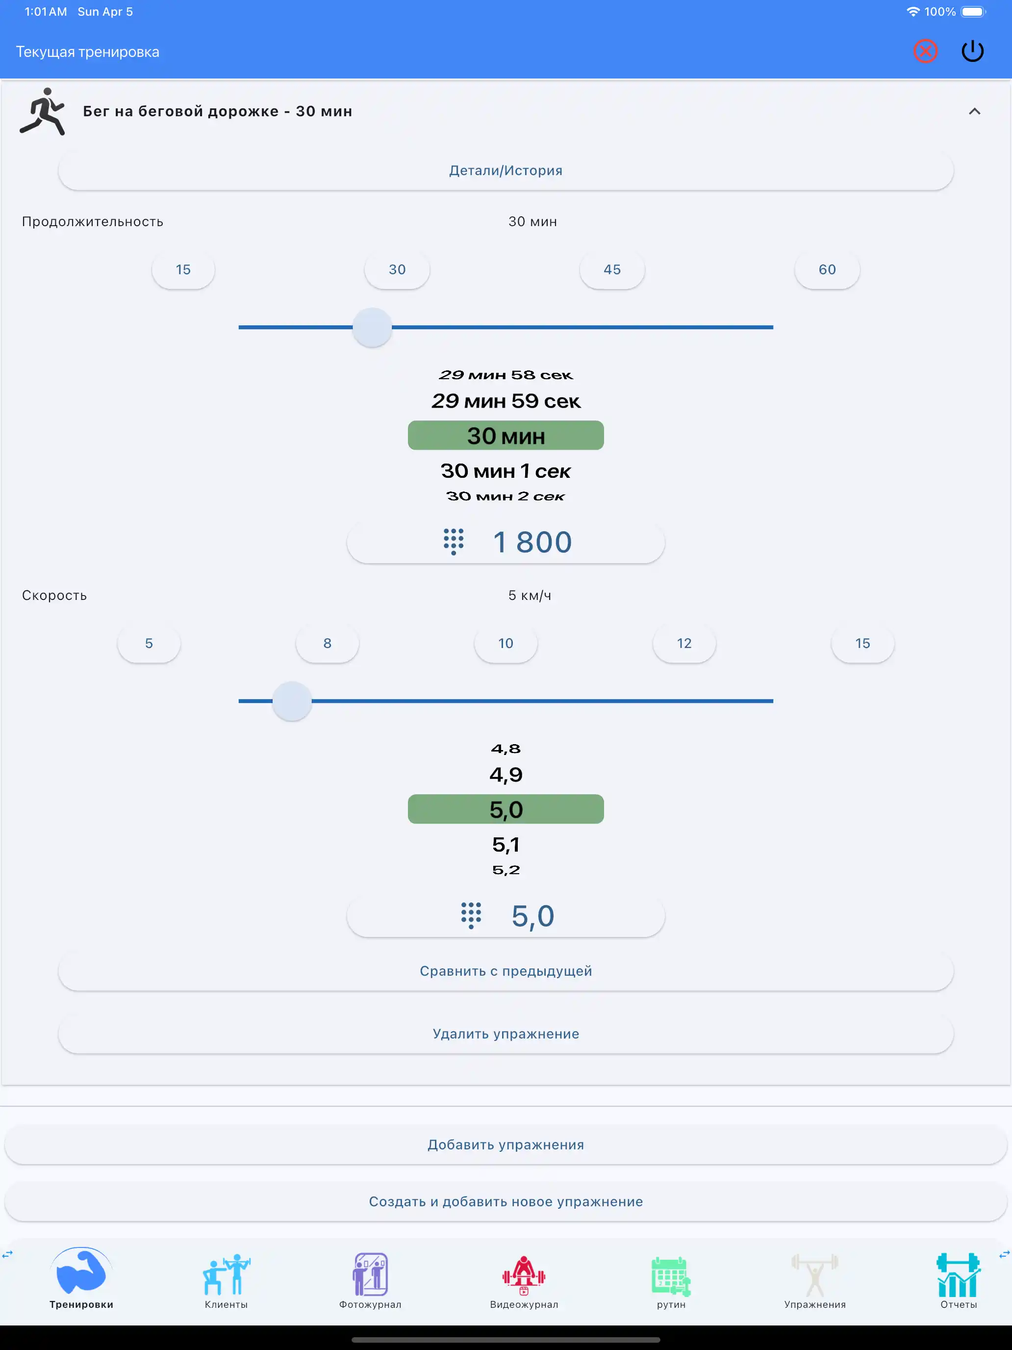The height and width of the screenshot is (1350, 1012).
Task: Open the Тренировки tab icon
Action: 82,1275
